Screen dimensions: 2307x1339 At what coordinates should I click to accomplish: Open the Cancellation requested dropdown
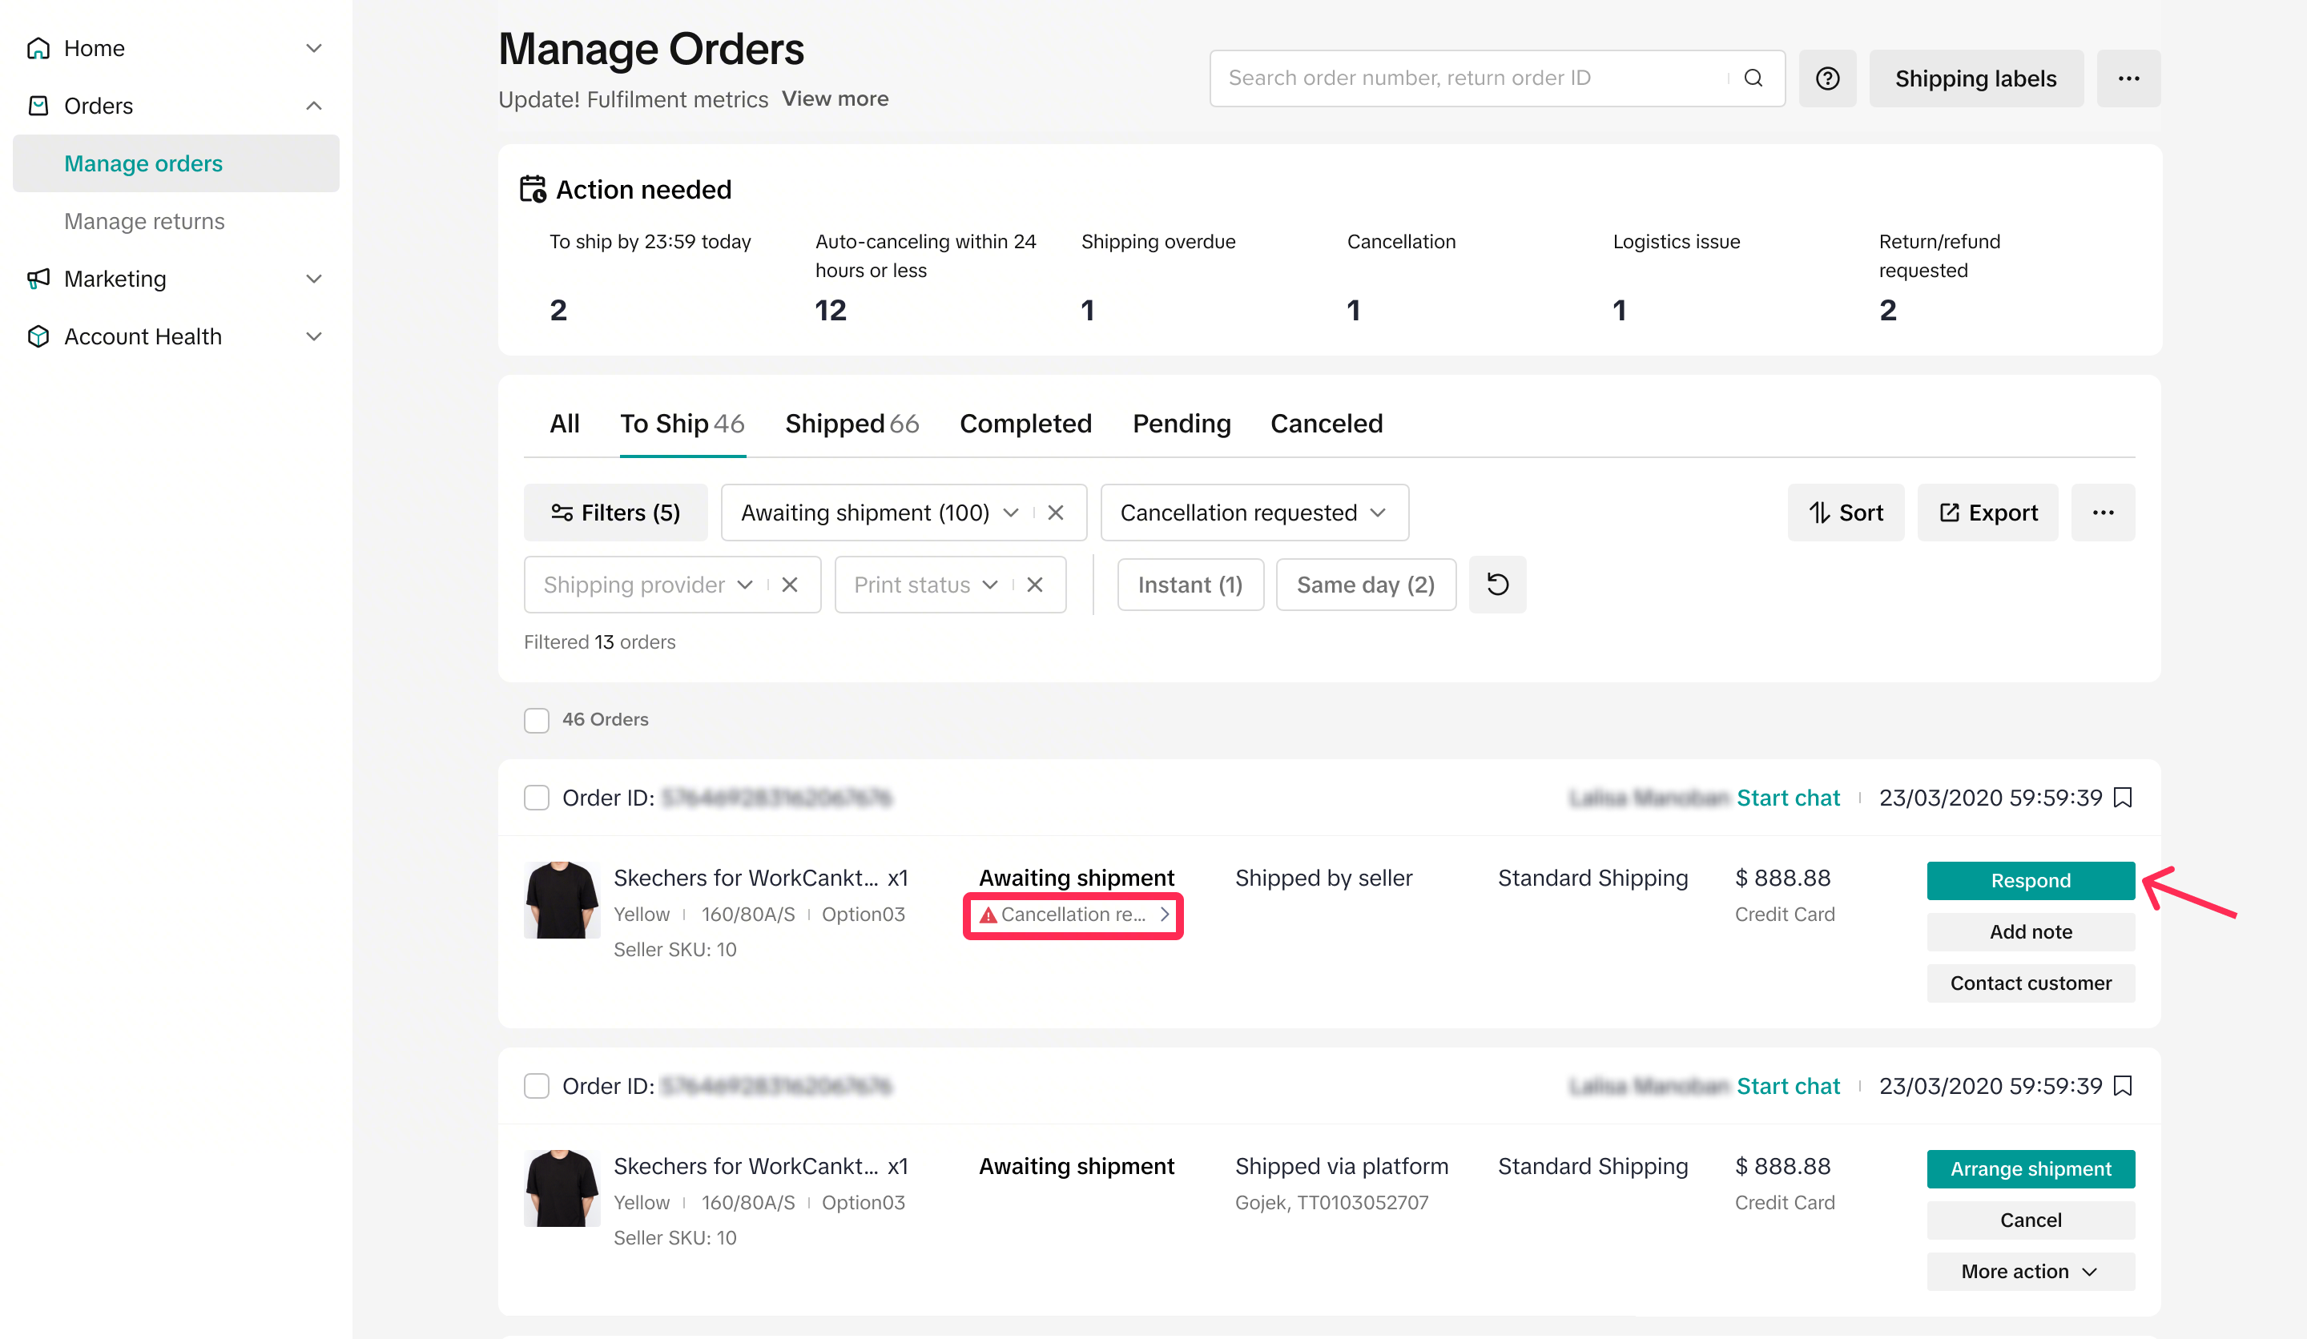click(1254, 513)
